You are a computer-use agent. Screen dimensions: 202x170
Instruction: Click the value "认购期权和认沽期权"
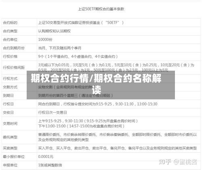[55, 31]
